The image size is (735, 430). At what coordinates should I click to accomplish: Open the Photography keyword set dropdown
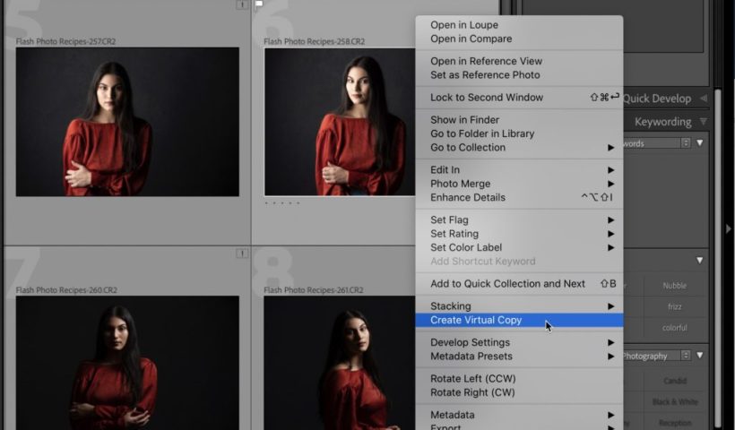[x=686, y=356]
